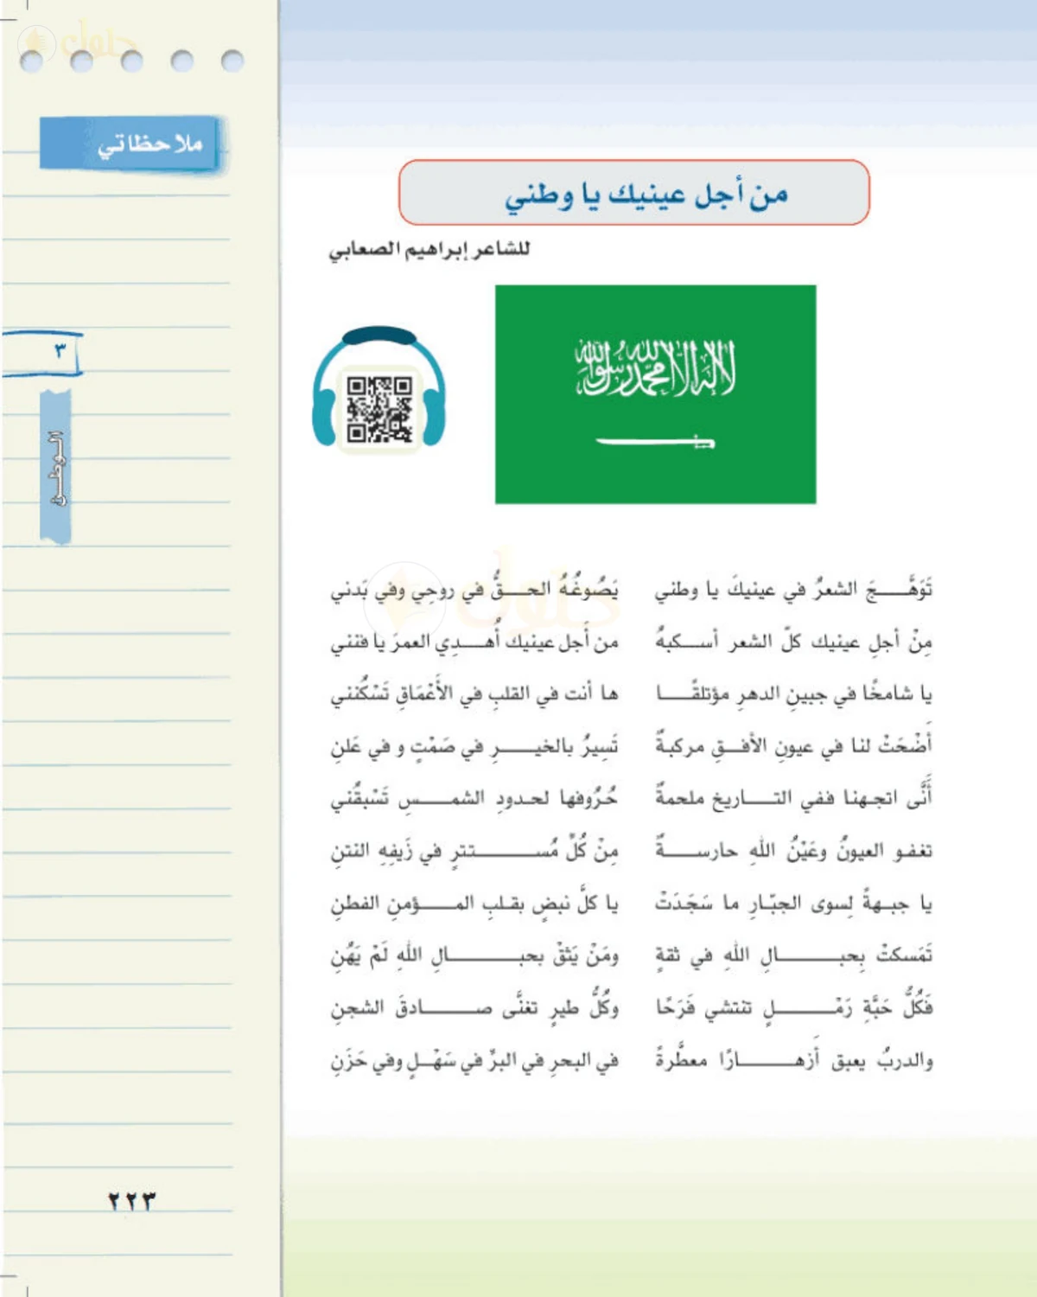Click the hemistich 'ومَنْ يَثِقْ بحبالِ اللهِ لَمْ يَهُنِ'

click(x=474, y=955)
